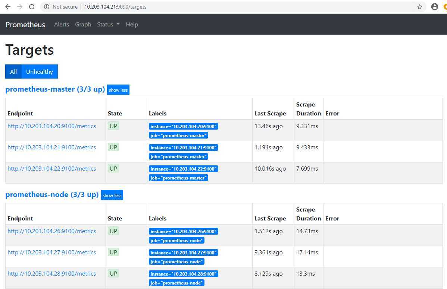Click scrape duration 17.14ms
447x289 pixels.
click(x=307, y=252)
